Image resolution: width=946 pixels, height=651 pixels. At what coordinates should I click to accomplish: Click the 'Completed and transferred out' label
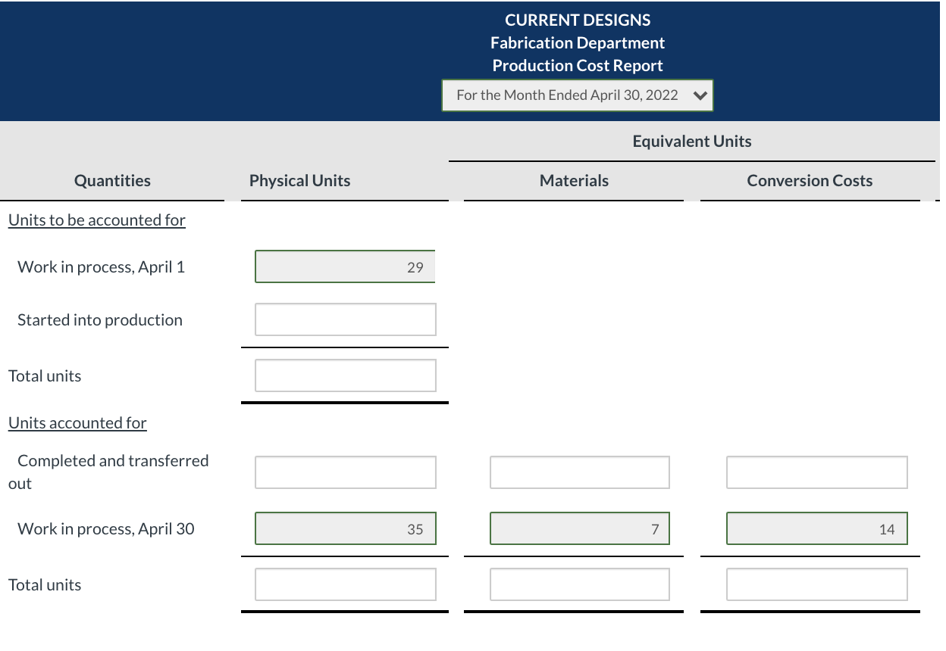click(x=108, y=472)
